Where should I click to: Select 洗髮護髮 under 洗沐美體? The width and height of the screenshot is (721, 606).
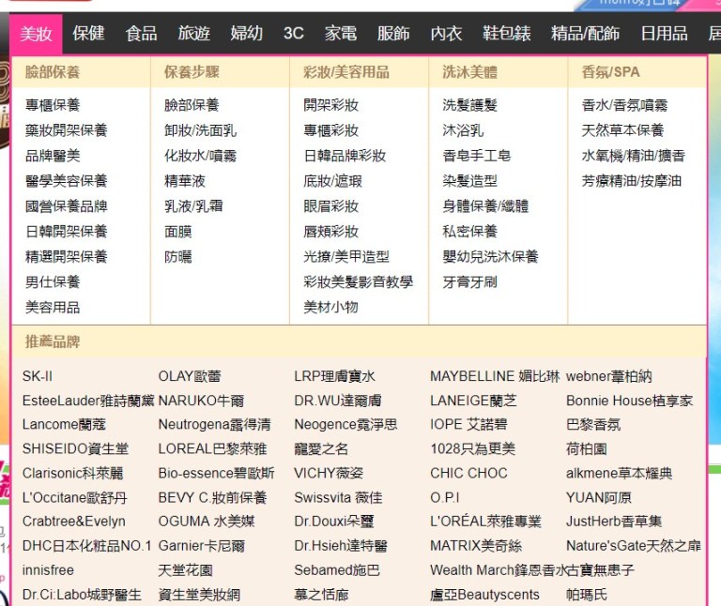(x=470, y=105)
